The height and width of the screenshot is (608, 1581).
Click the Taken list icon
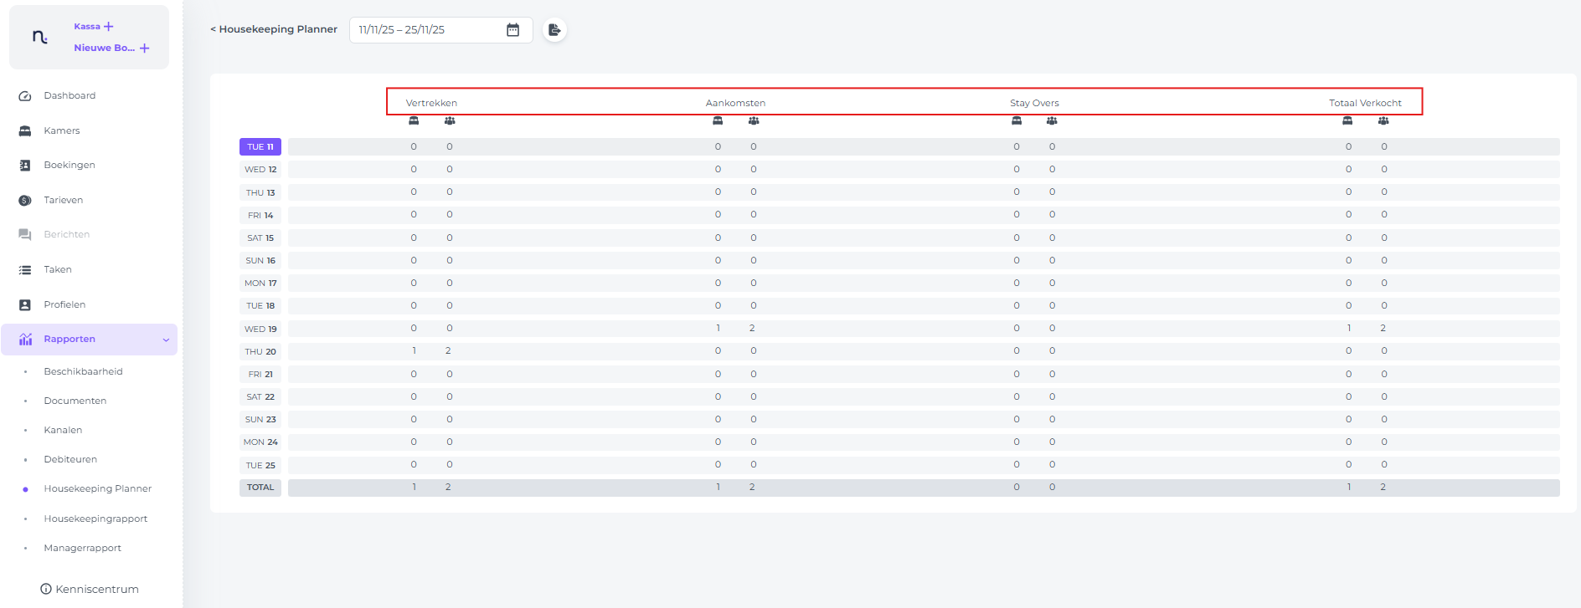[x=25, y=270]
